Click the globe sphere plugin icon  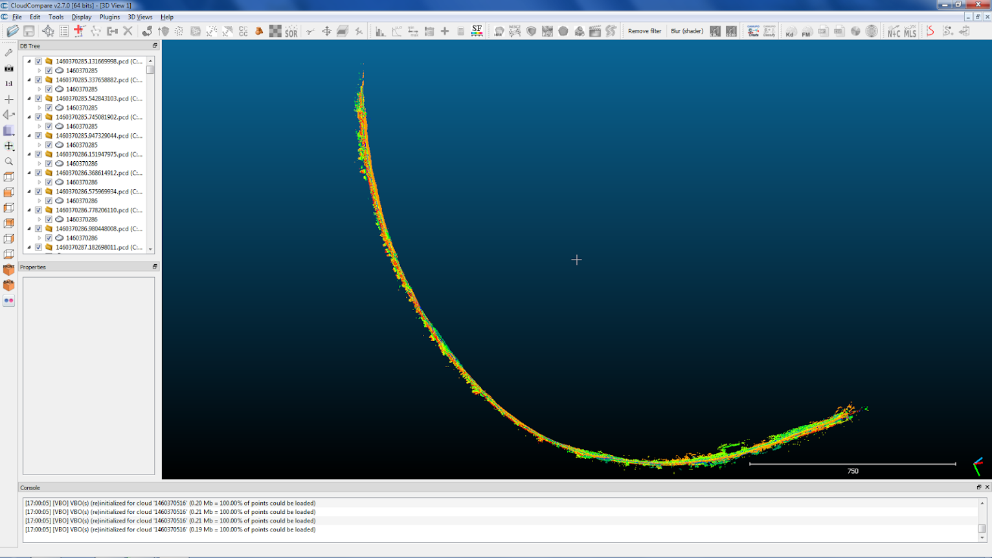point(872,31)
